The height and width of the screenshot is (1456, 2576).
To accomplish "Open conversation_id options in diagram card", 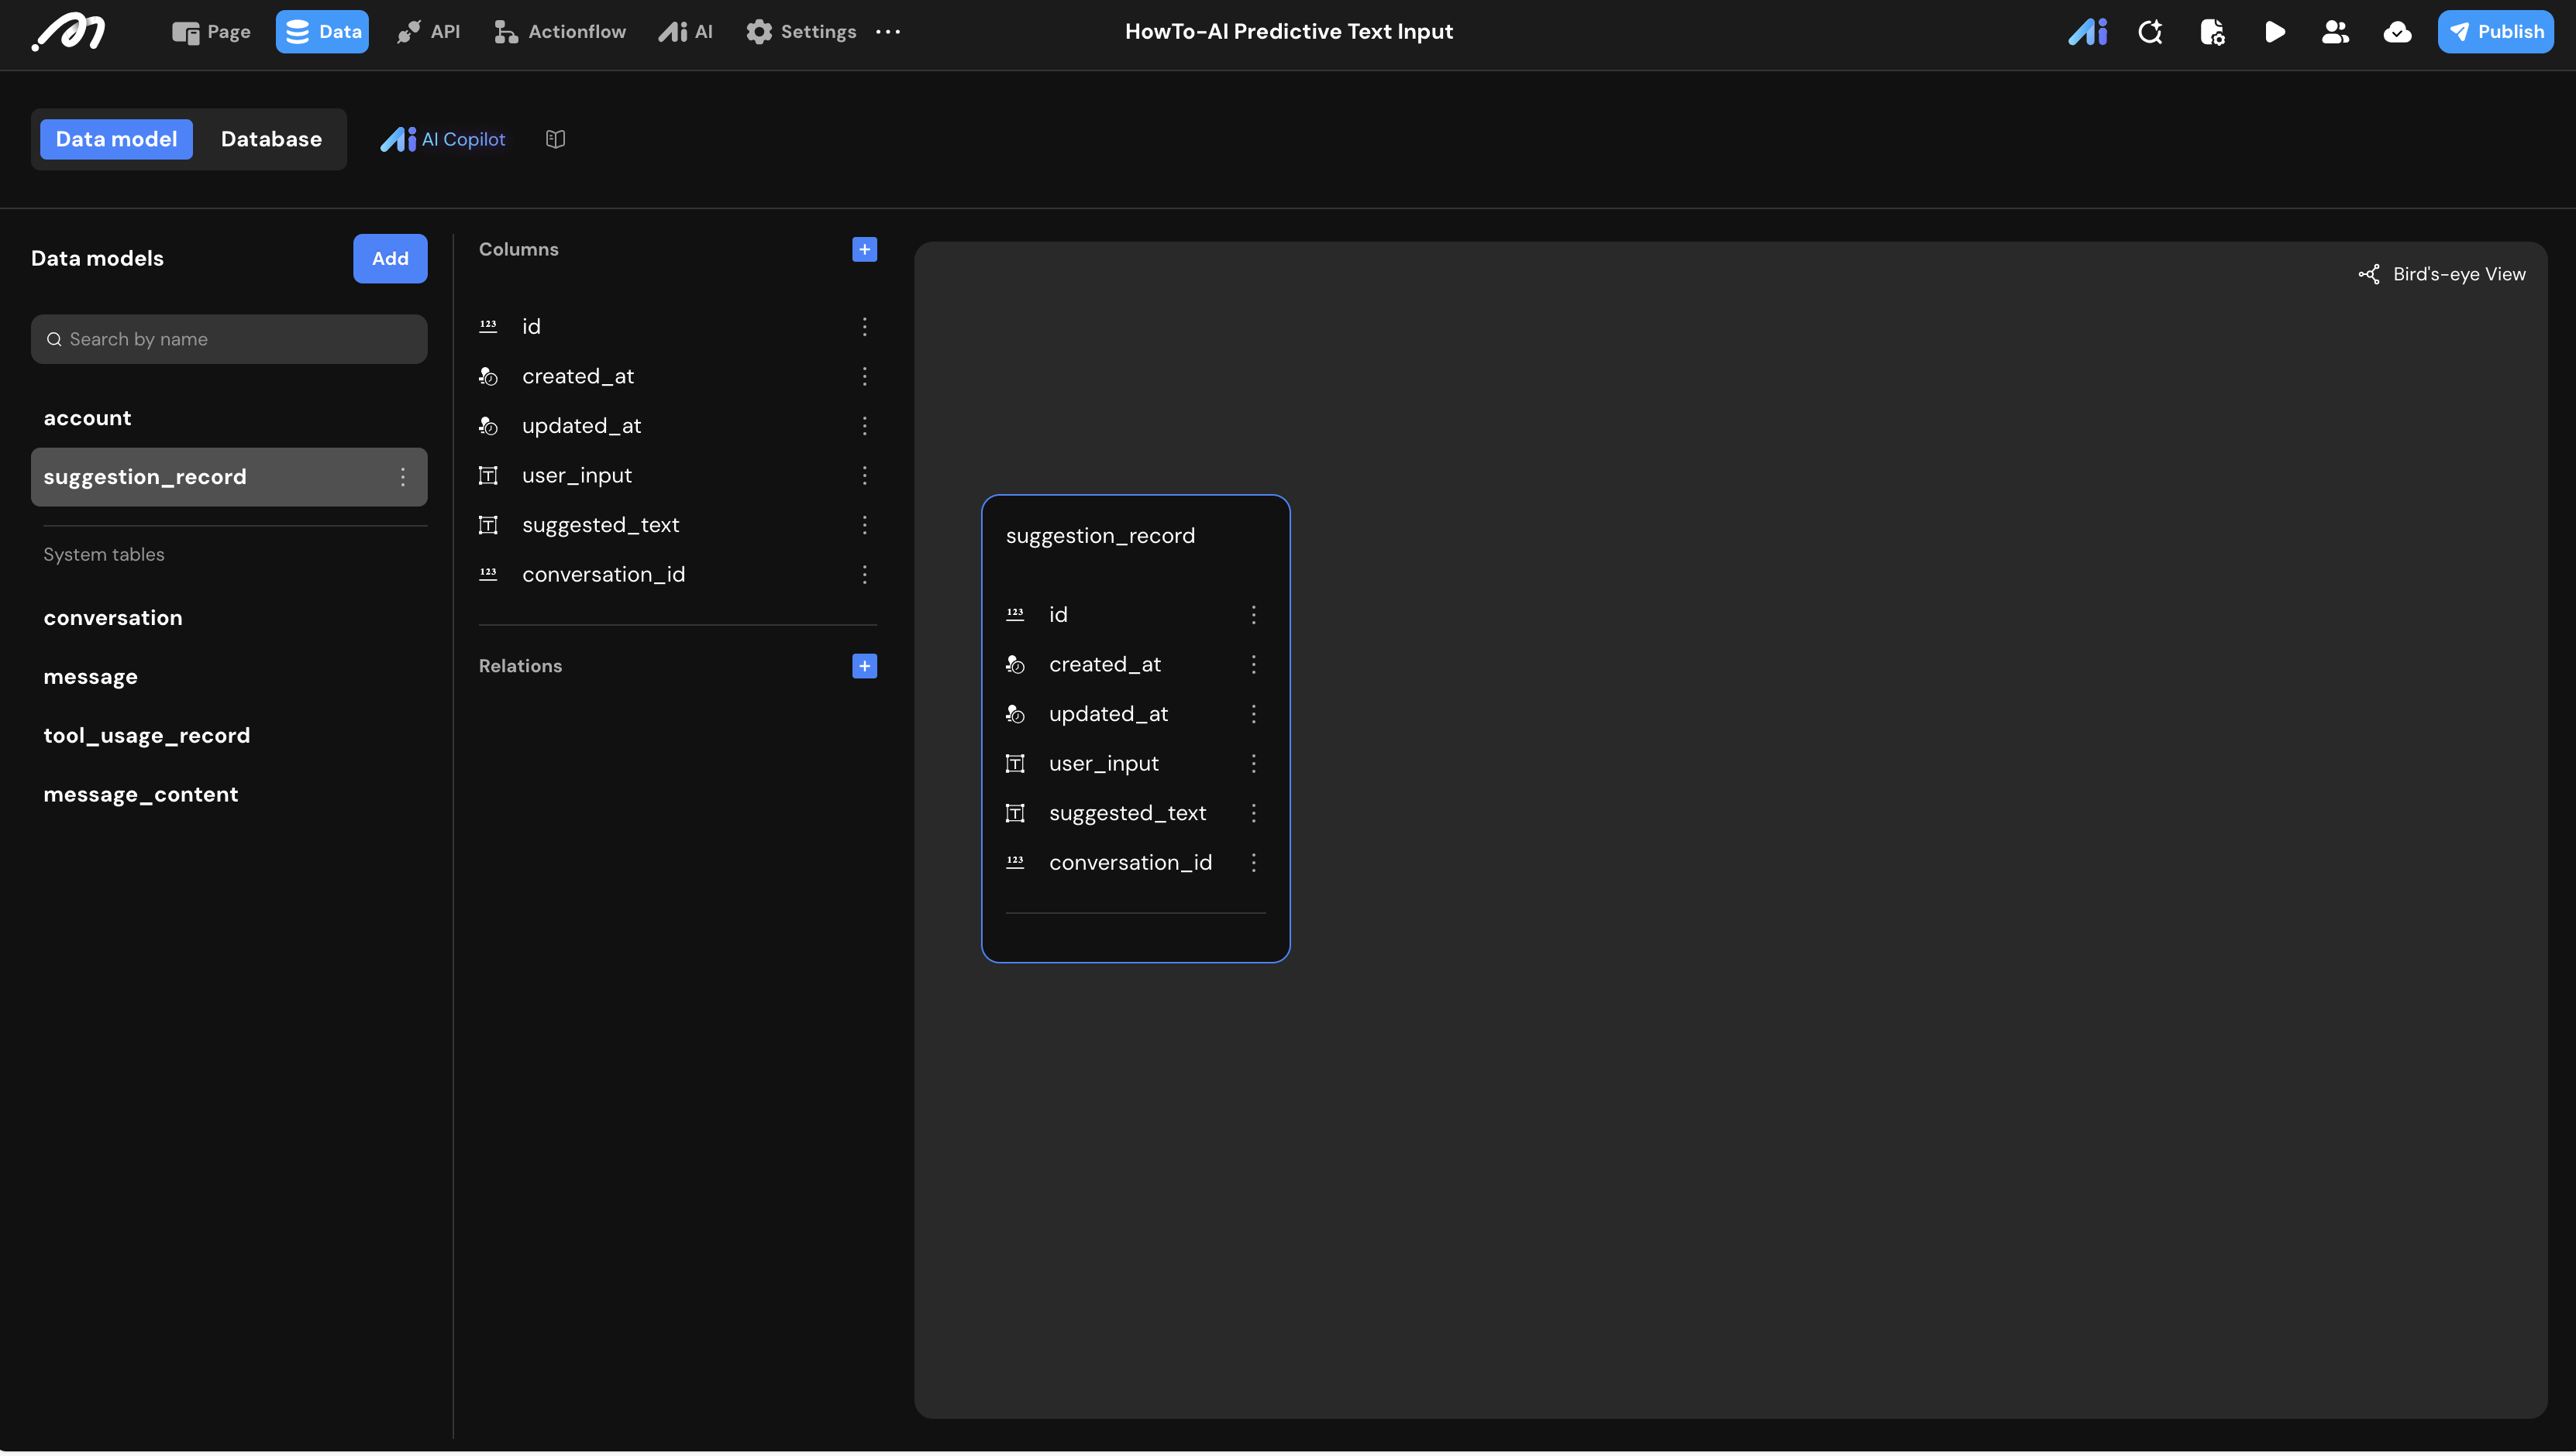I will [1253, 862].
